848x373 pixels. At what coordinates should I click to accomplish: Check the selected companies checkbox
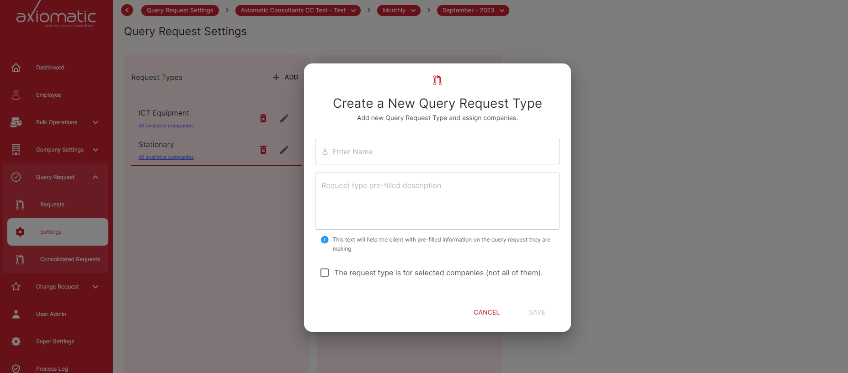pyautogui.click(x=325, y=273)
